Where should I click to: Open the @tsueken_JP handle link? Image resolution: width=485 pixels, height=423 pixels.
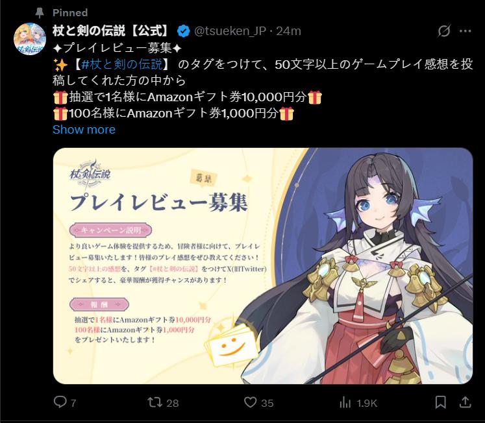click(x=230, y=31)
